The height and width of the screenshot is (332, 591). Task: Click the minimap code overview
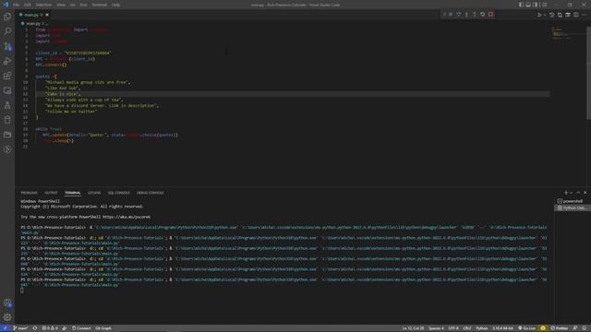tap(561, 33)
